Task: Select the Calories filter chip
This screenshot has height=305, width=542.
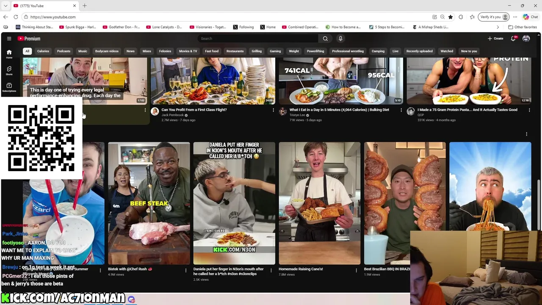Action: coord(43,51)
